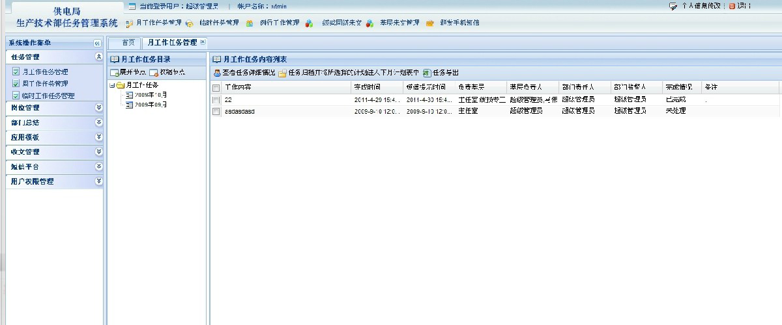The image size is (782, 325).
Task: Collapse the 月工作任务 tree root node
Action: 112,85
